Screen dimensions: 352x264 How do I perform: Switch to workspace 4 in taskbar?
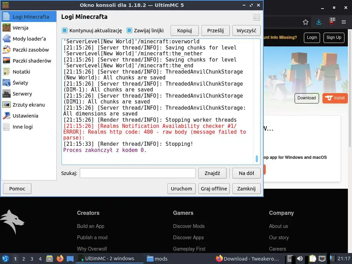tap(40, 259)
